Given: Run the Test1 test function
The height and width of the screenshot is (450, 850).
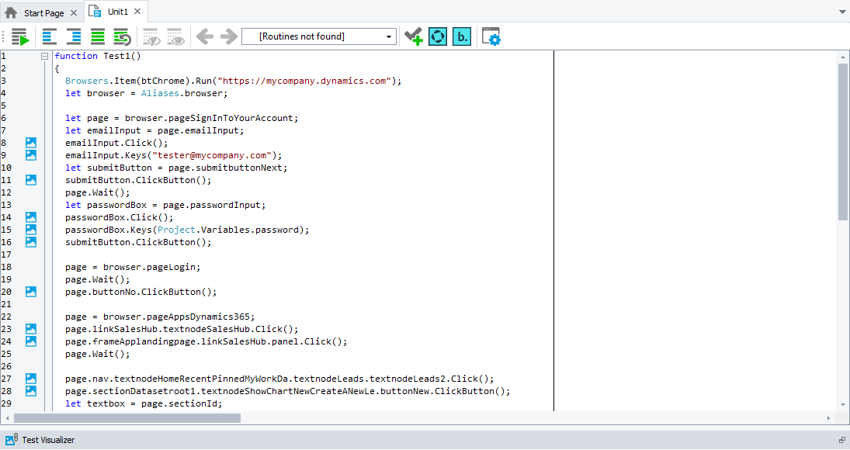Looking at the screenshot, I should pos(21,36).
